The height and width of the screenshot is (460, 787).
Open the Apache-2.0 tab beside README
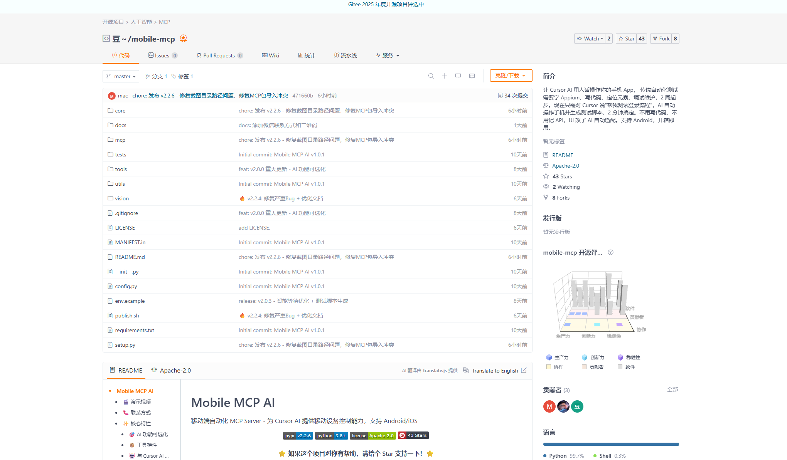171,370
